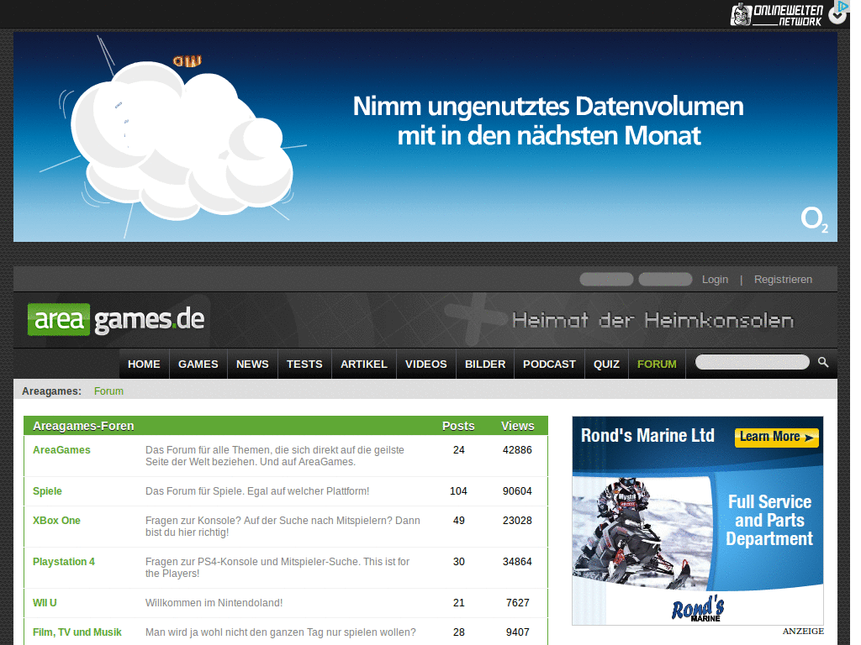Click the Registrieren link
Screen dimensions: 861x645
coord(783,280)
